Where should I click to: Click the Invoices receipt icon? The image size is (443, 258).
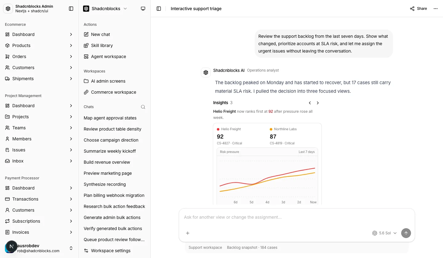click(7, 232)
